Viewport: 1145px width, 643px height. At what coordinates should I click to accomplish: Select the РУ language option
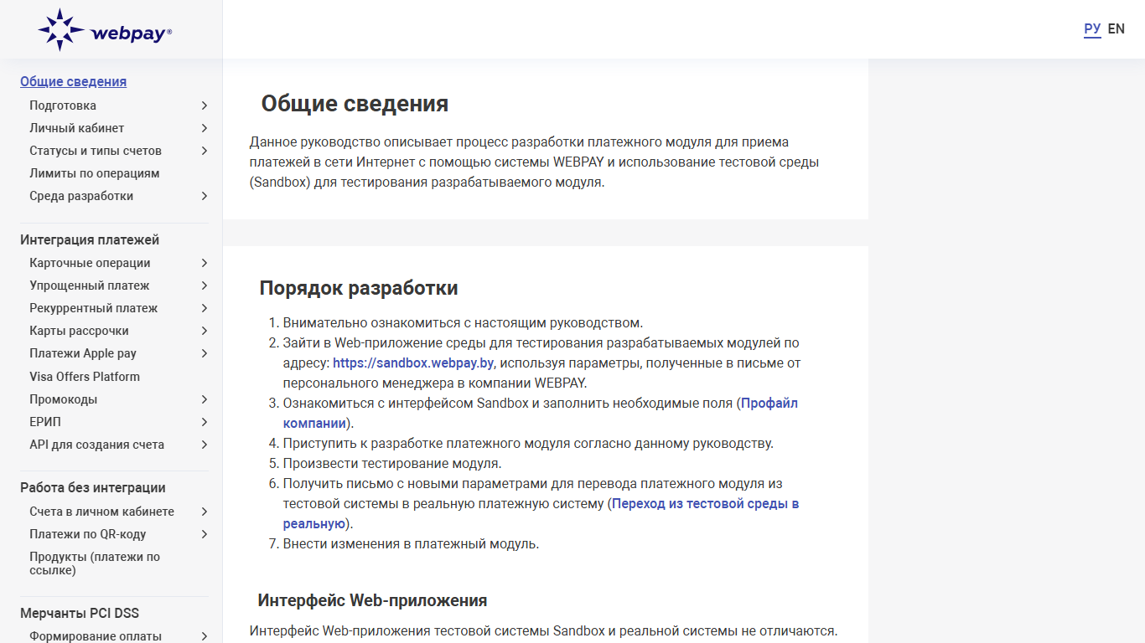(x=1092, y=29)
